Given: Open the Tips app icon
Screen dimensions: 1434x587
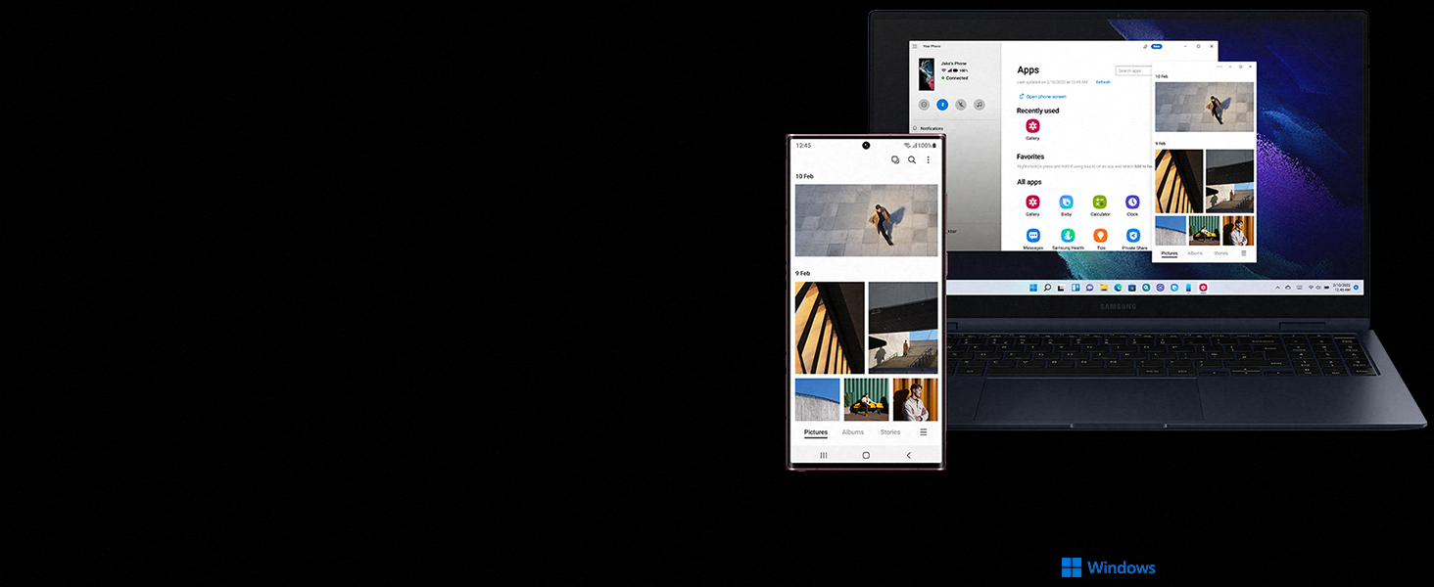Looking at the screenshot, I should click(x=1100, y=236).
